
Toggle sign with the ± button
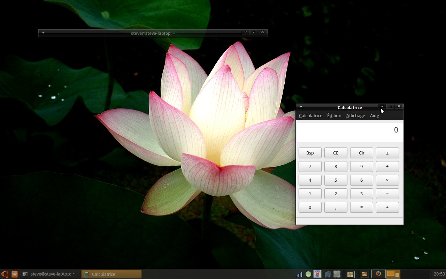click(387, 153)
